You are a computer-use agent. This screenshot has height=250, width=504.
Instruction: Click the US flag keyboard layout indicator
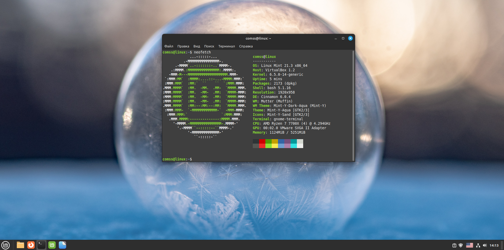point(469,245)
